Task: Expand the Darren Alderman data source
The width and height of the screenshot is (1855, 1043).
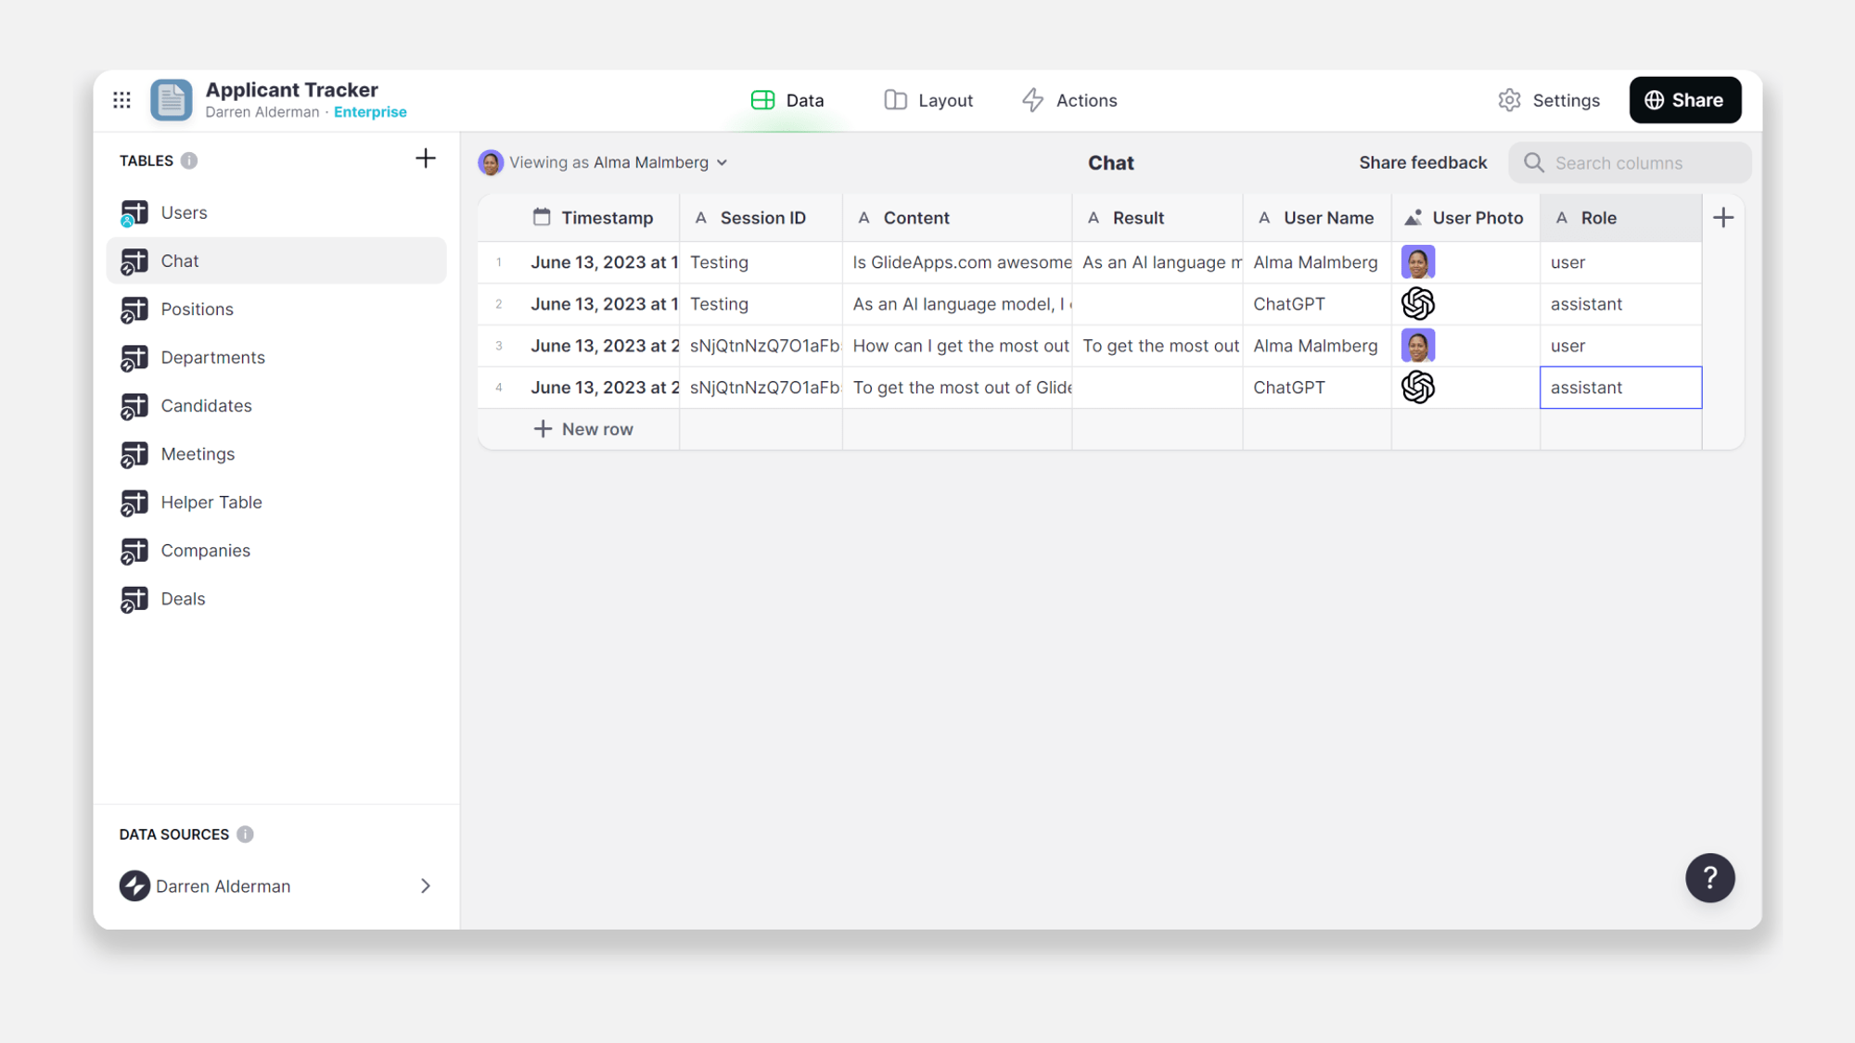Action: point(425,886)
